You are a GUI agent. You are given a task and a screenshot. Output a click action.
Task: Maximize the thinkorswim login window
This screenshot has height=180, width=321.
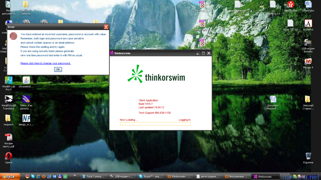(203, 53)
